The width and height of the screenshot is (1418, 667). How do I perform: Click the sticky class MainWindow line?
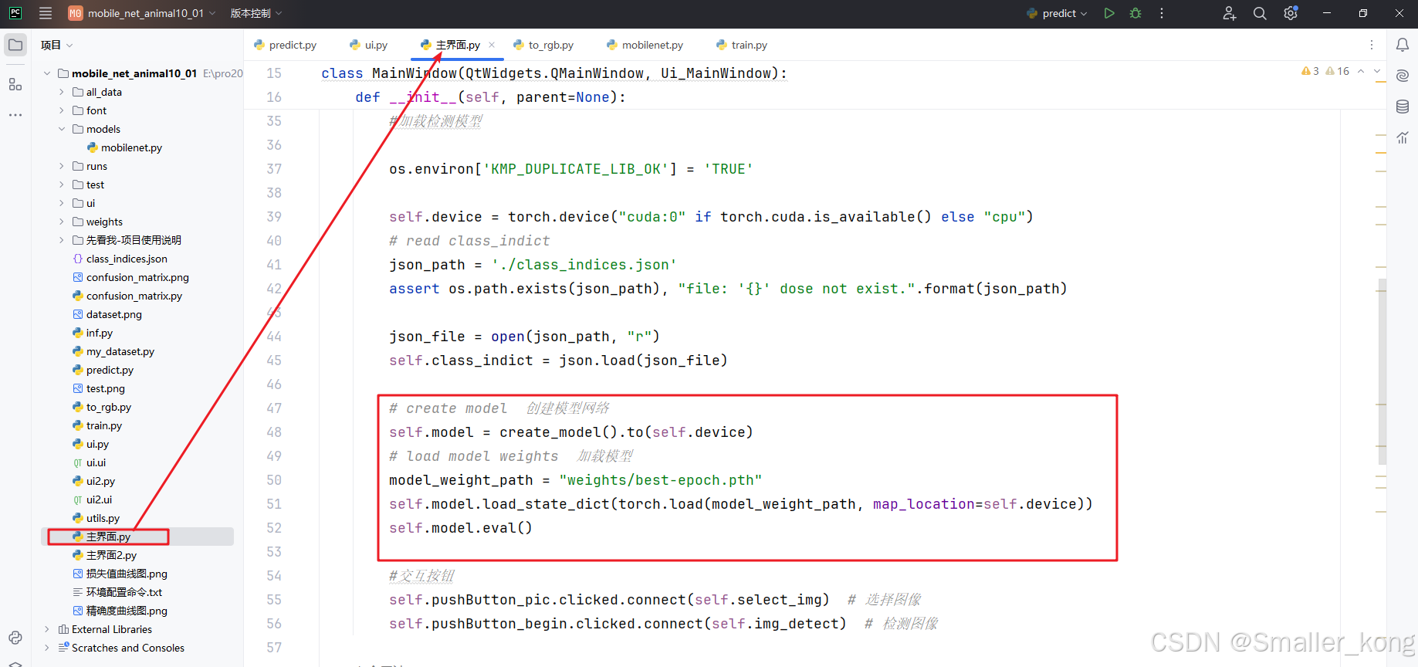[554, 73]
